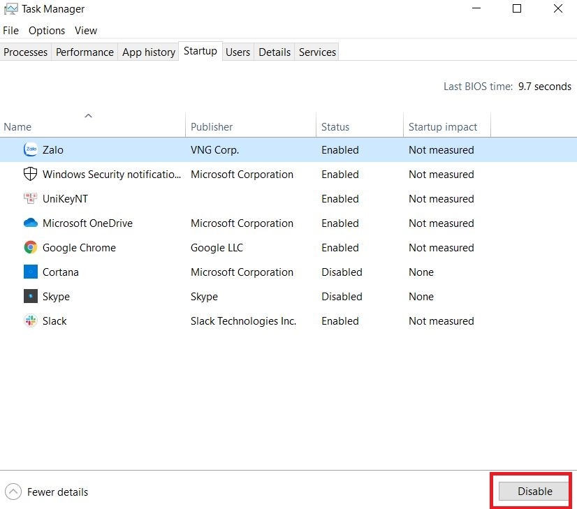The width and height of the screenshot is (577, 509).
Task: Switch to the Performance tab
Action: (x=85, y=52)
